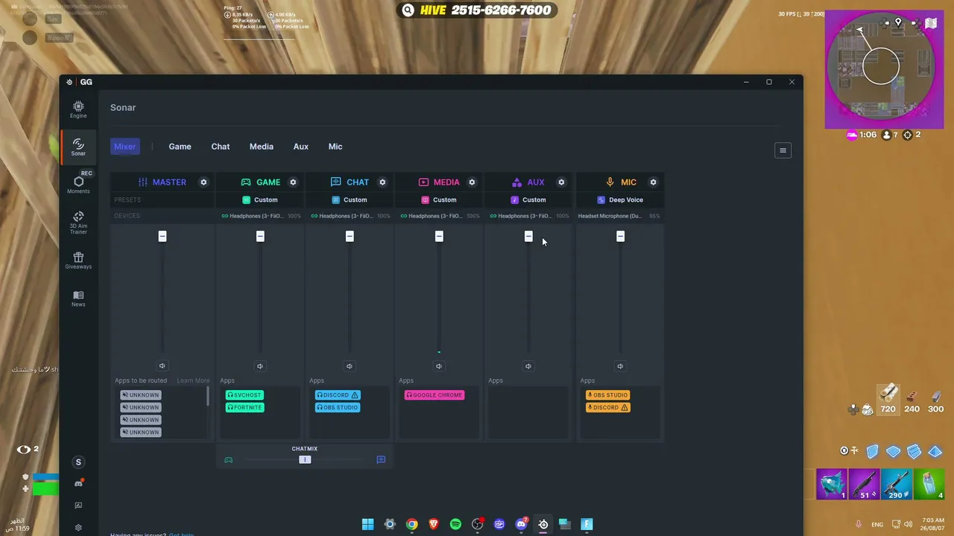Open the GAME preset dropdown showing Custom

click(260, 200)
